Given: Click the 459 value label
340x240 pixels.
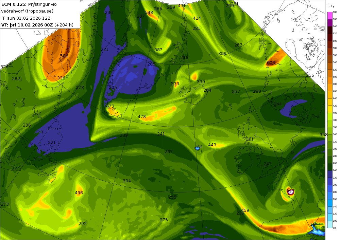Looking at the screenshot, I should point(245,210).
